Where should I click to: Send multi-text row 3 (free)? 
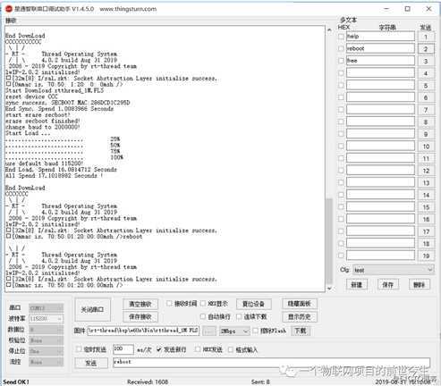[x=426, y=62]
